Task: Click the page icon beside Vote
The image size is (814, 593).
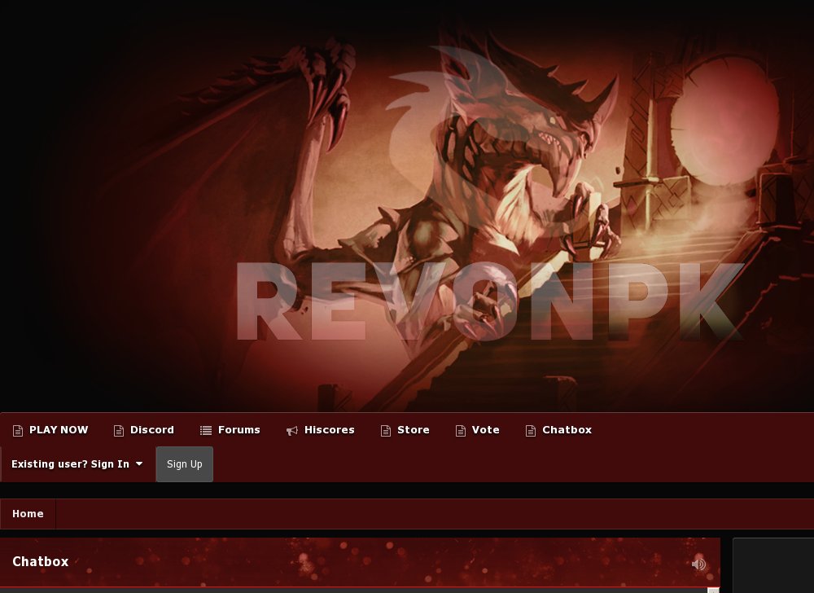Action: (x=460, y=430)
